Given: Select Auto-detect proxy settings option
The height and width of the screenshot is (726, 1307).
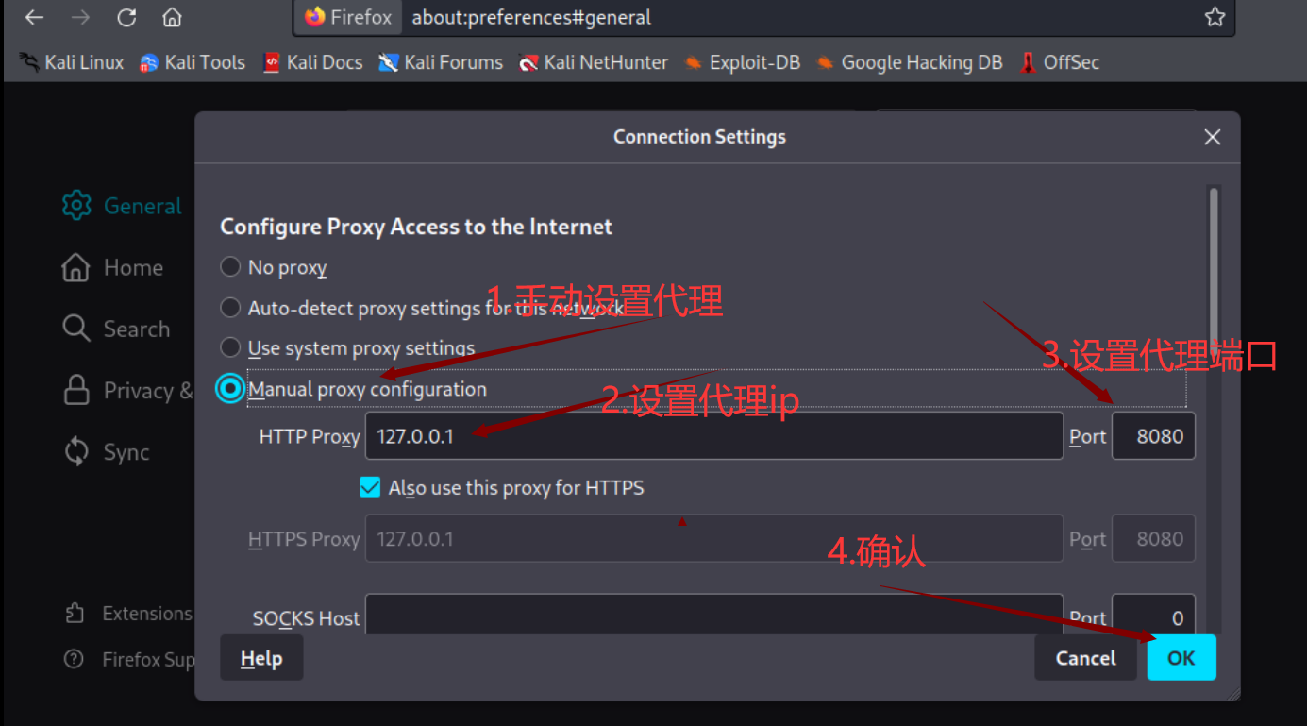Looking at the screenshot, I should point(230,308).
